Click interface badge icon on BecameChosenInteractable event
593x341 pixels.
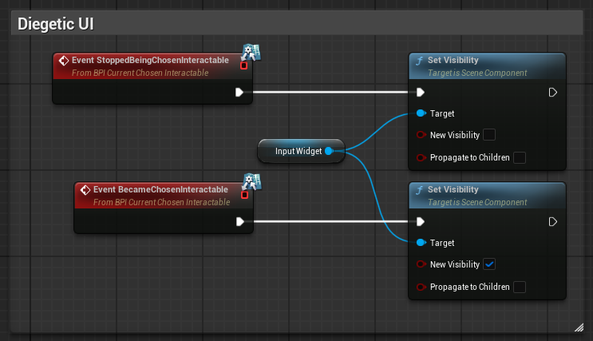pos(252,182)
